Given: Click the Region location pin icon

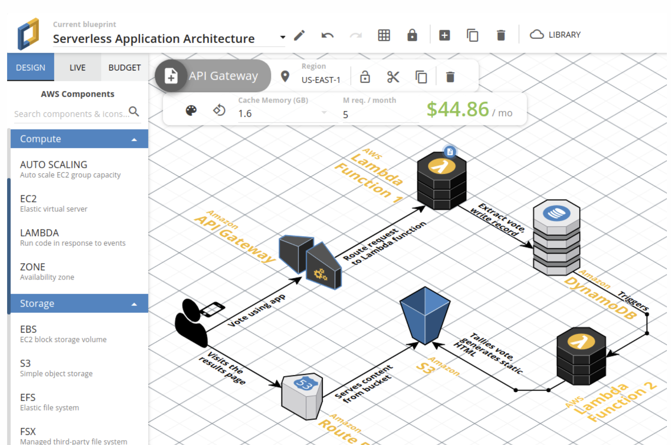Looking at the screenshot, I should point(285,76).
